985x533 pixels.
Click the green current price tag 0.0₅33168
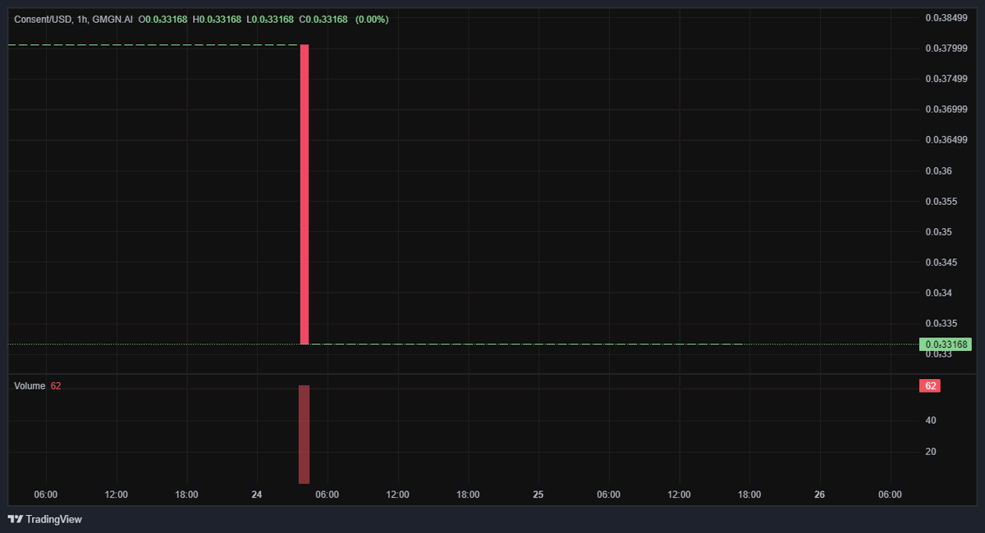point(945,344)
